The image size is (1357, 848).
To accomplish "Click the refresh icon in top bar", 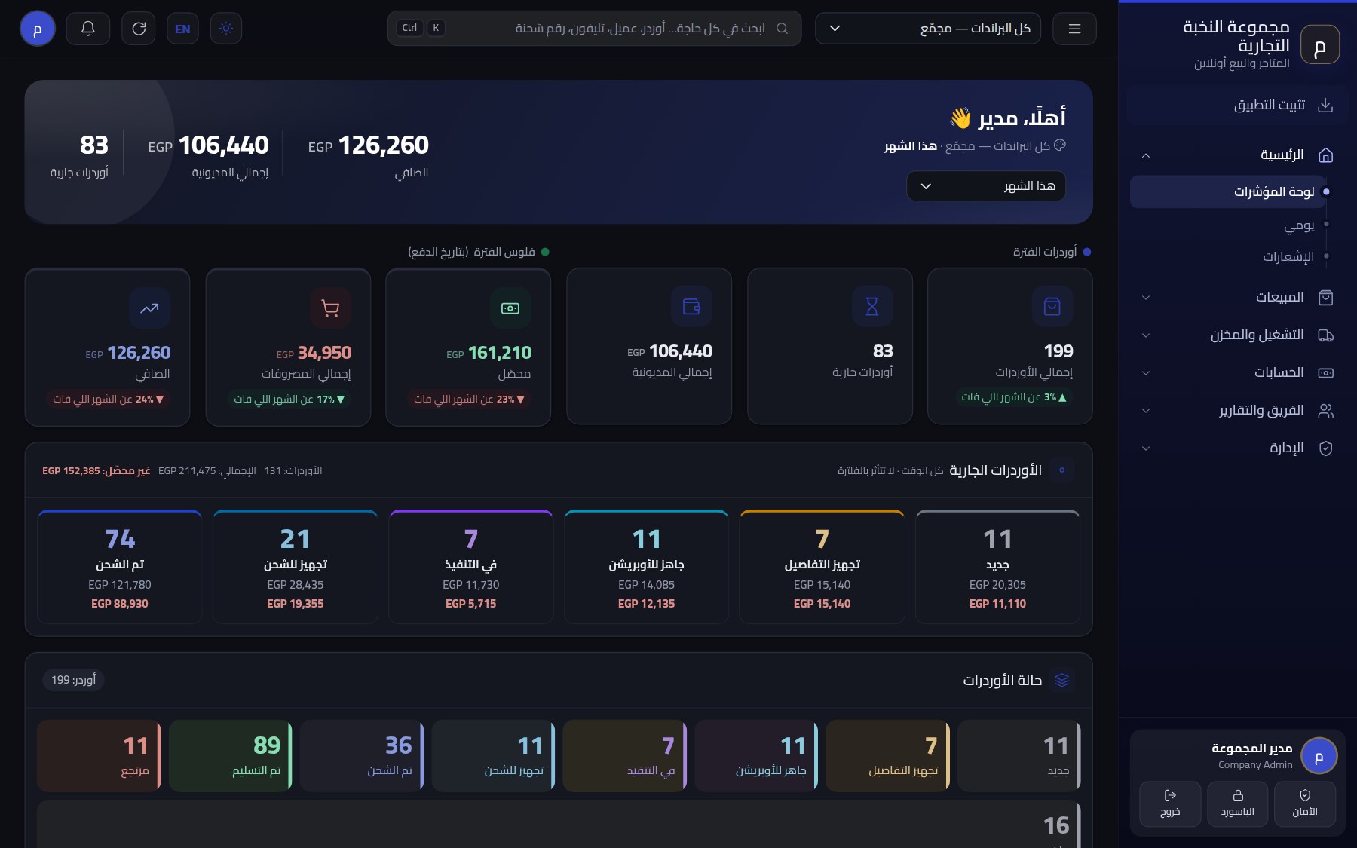I will click(139, 29).
